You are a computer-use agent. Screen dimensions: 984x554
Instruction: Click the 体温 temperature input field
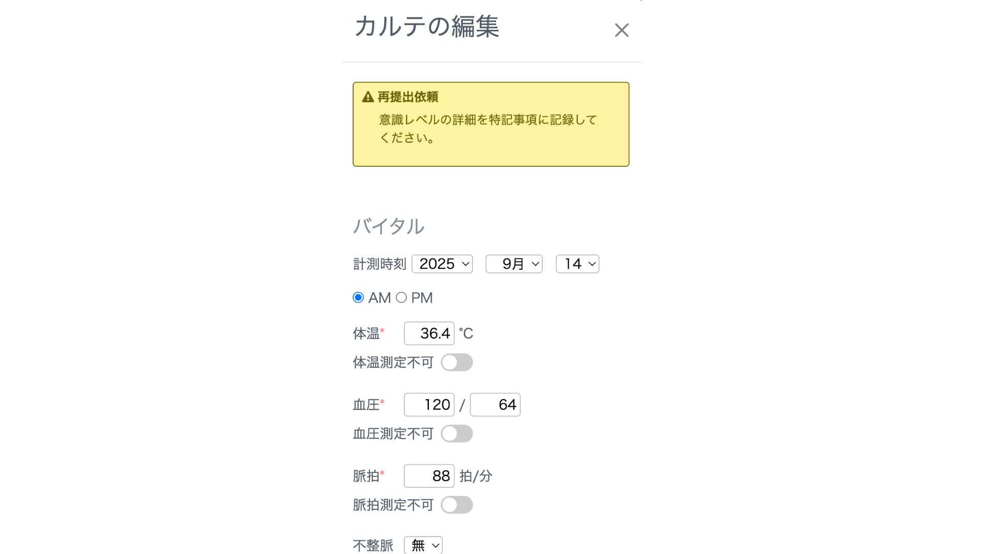click(x=429, y=333)
